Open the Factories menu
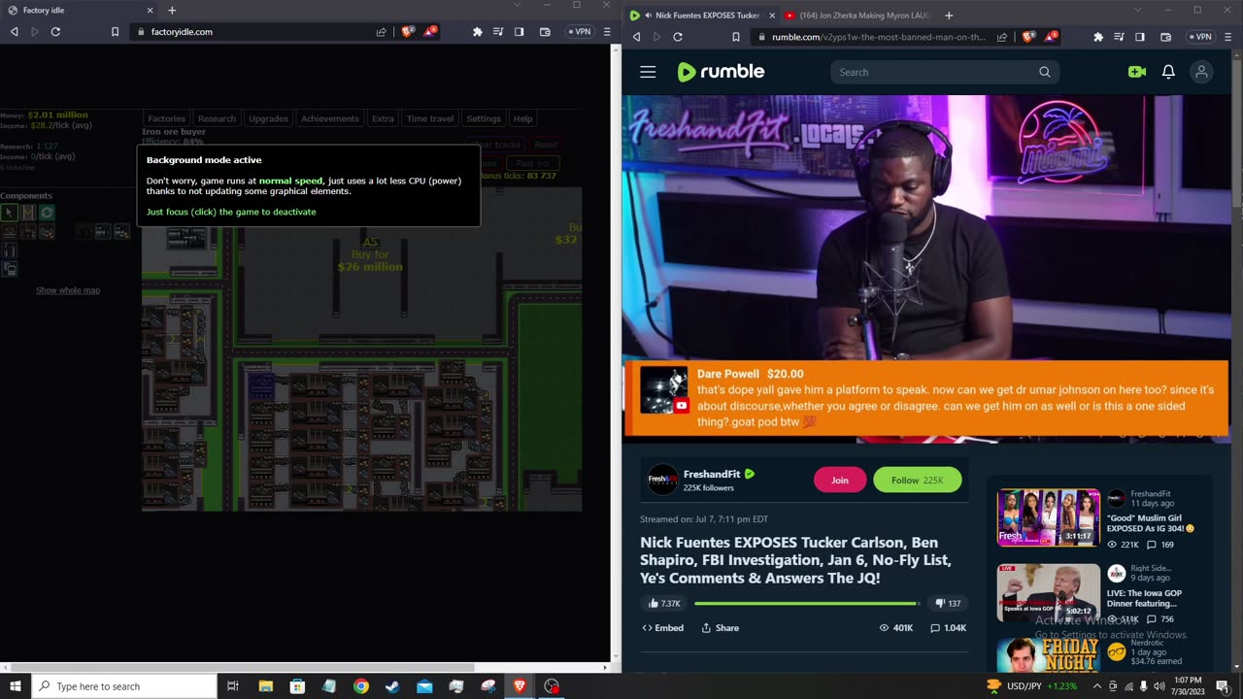 coord(166,118)
